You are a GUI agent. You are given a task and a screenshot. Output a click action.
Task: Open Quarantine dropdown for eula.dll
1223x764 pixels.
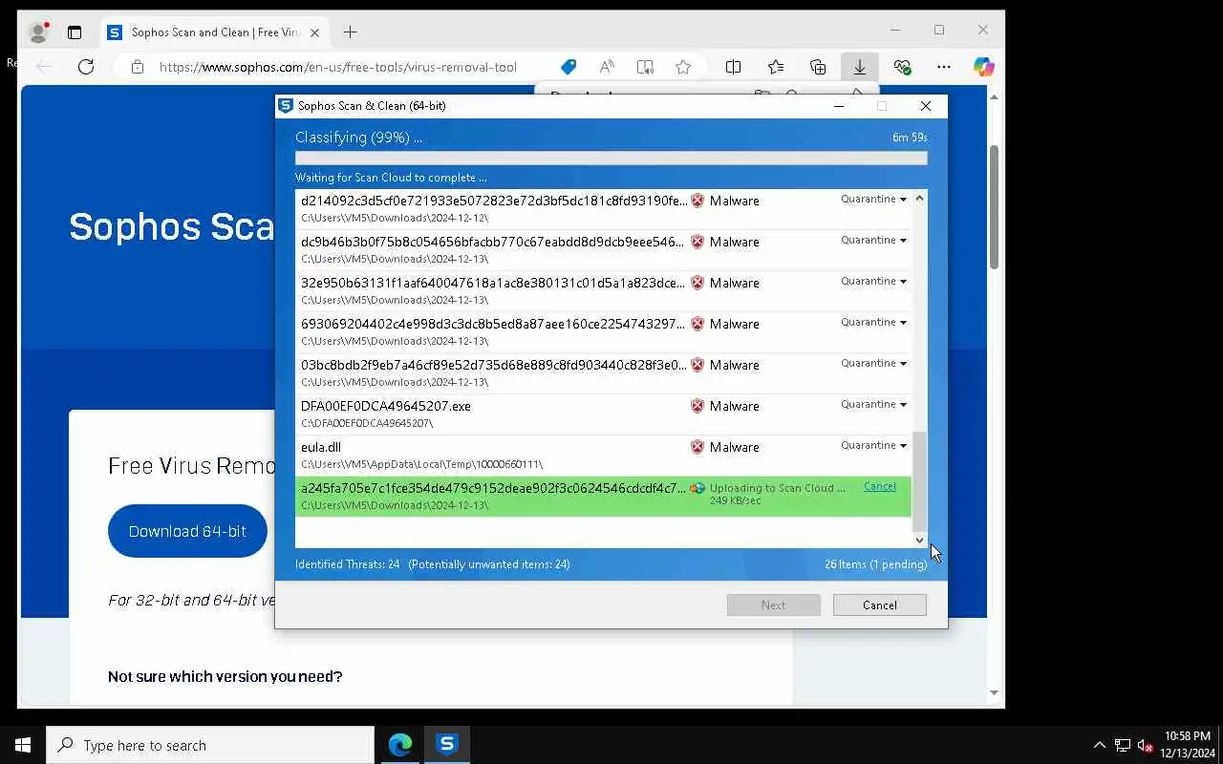[874, 446]
